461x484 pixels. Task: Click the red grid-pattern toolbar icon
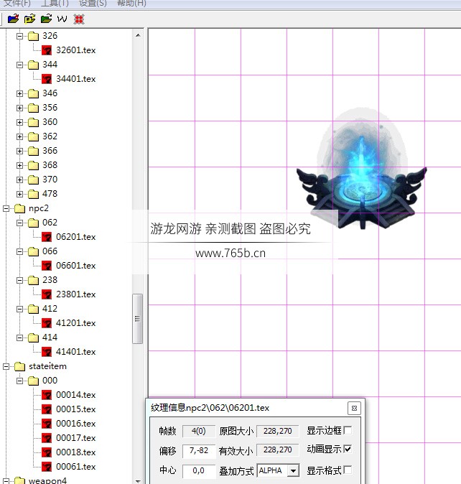point(79,19)
